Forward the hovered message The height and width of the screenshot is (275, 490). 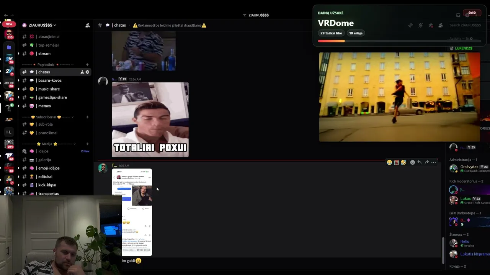(426, 162)
